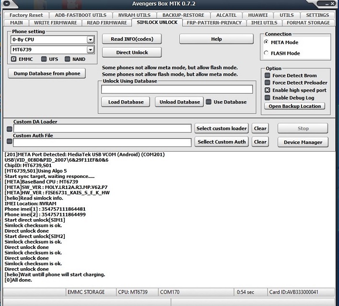
Task: Switch to the MAIN tab
Action: pos(16,23)
